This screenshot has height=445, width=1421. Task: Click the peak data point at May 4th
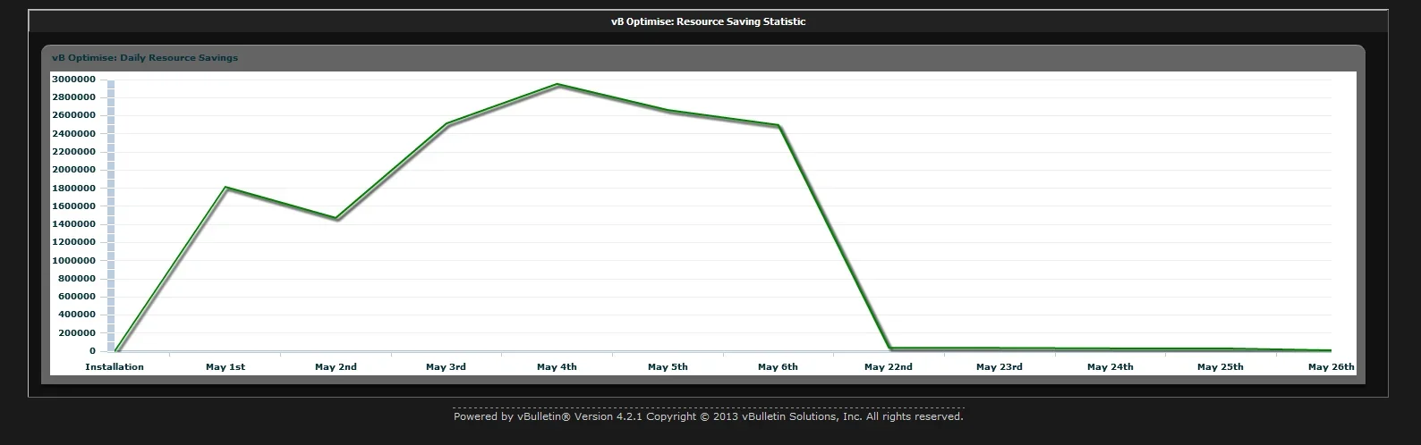point(557,85)
